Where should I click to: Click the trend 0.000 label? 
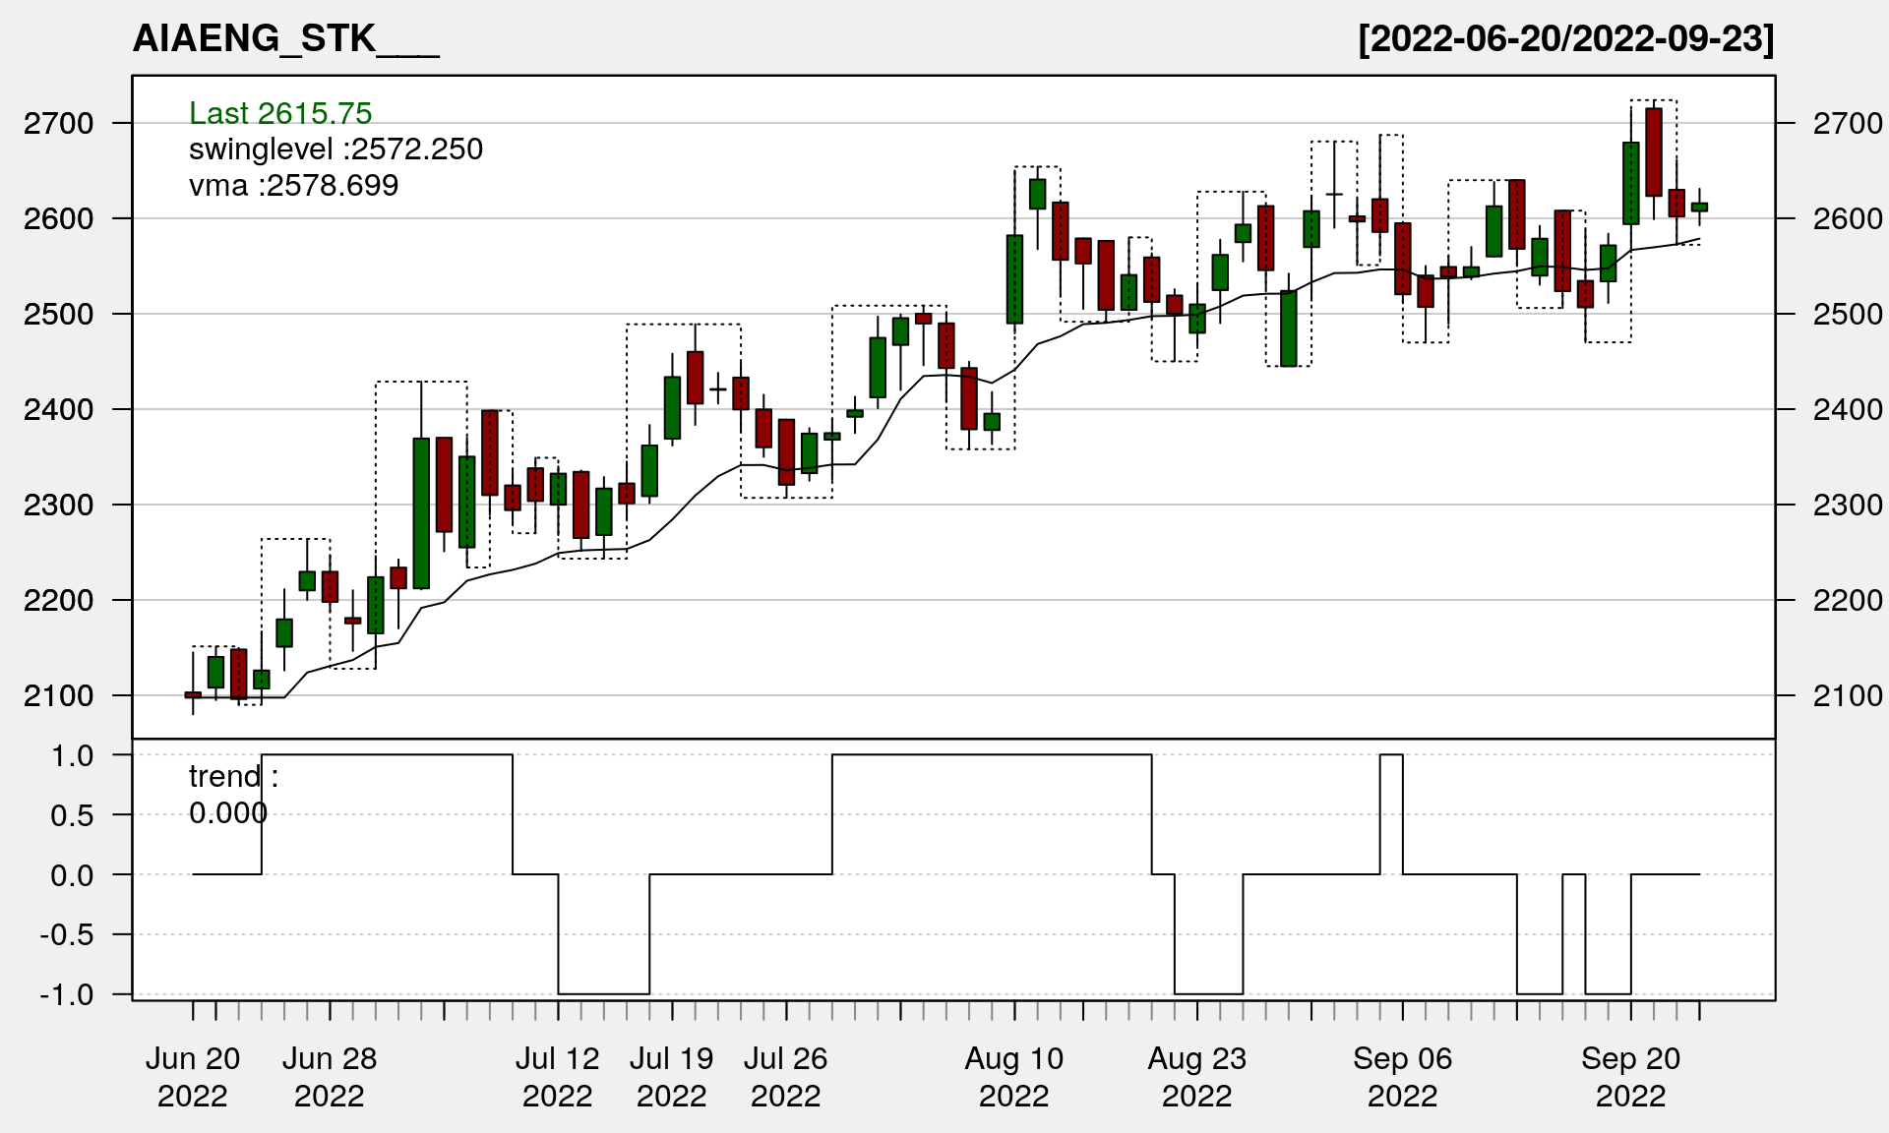(x=232, y=794)
